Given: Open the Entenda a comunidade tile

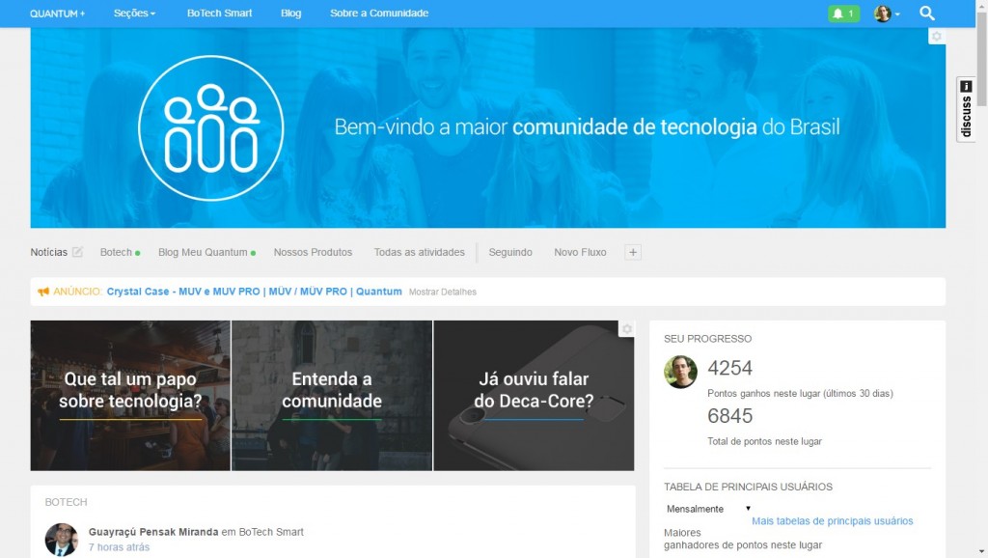Looking at the screenshot, I should tap(332, 395).
